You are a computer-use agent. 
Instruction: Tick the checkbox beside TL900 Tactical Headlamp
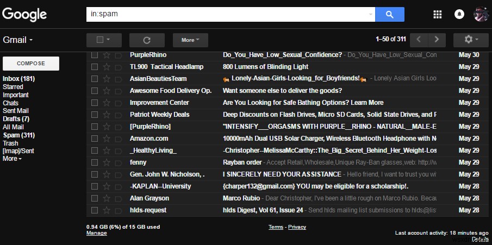[95, 67]
